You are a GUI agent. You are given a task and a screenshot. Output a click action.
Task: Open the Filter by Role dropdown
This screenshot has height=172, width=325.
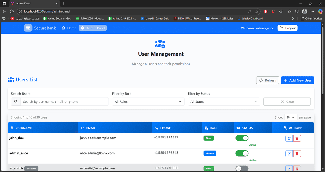[148, 102]
